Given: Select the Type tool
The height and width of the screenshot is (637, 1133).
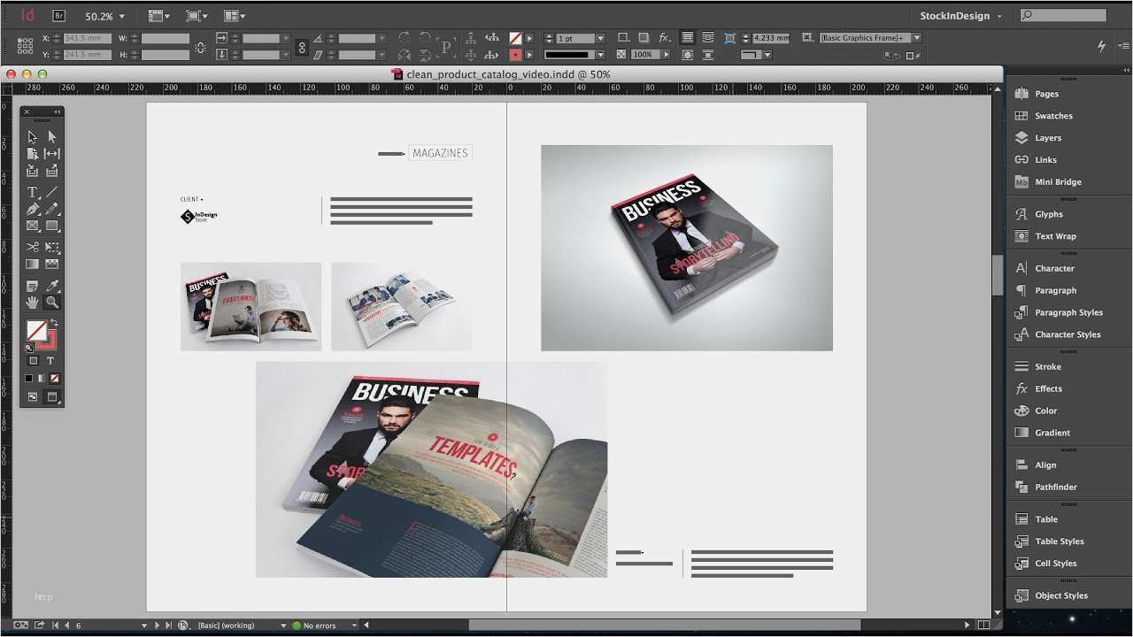Looking at the screenshot, I should (x=33, y=192).
